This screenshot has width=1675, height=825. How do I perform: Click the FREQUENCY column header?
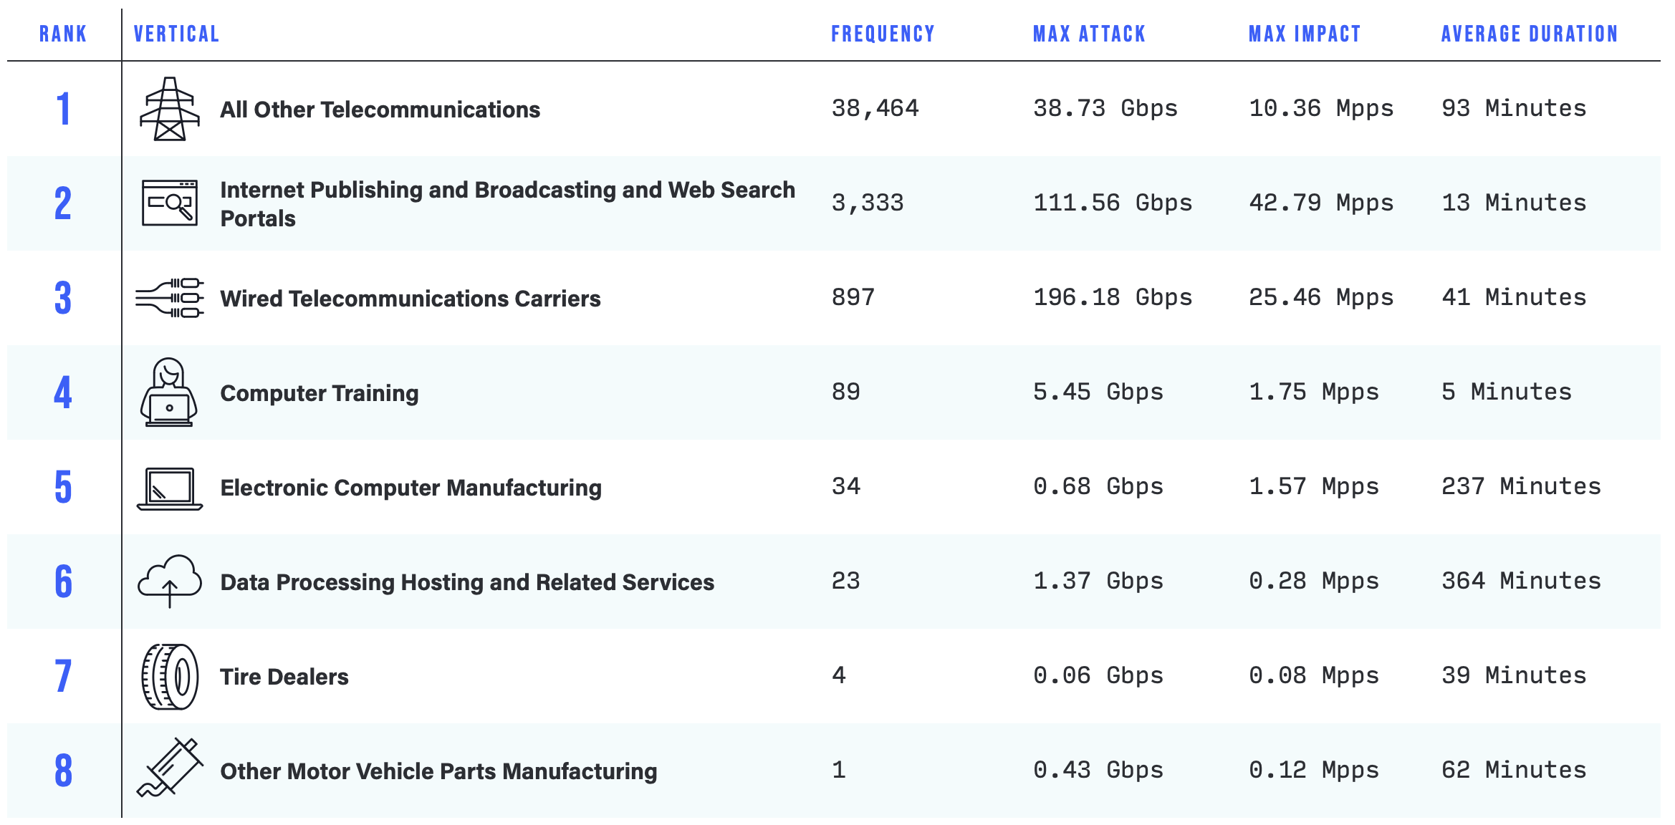coord(883,34)
